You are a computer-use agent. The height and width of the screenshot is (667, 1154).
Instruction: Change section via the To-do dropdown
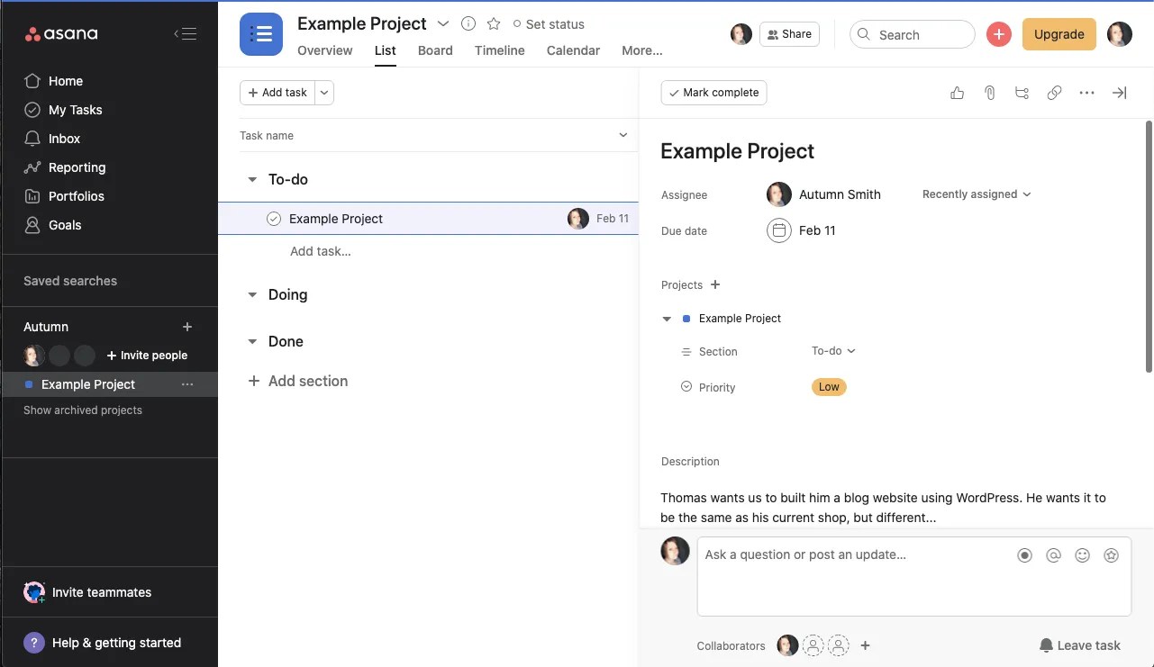click(x=831, y=351)
